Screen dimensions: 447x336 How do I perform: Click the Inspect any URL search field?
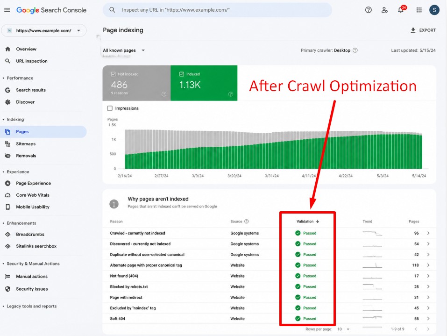217,10
